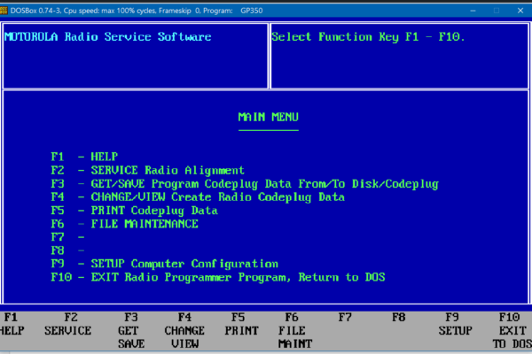Click the empty F8 key label in bottom bar
The image size is (532, 354).
pyautogui.click(x=399, y=318)
